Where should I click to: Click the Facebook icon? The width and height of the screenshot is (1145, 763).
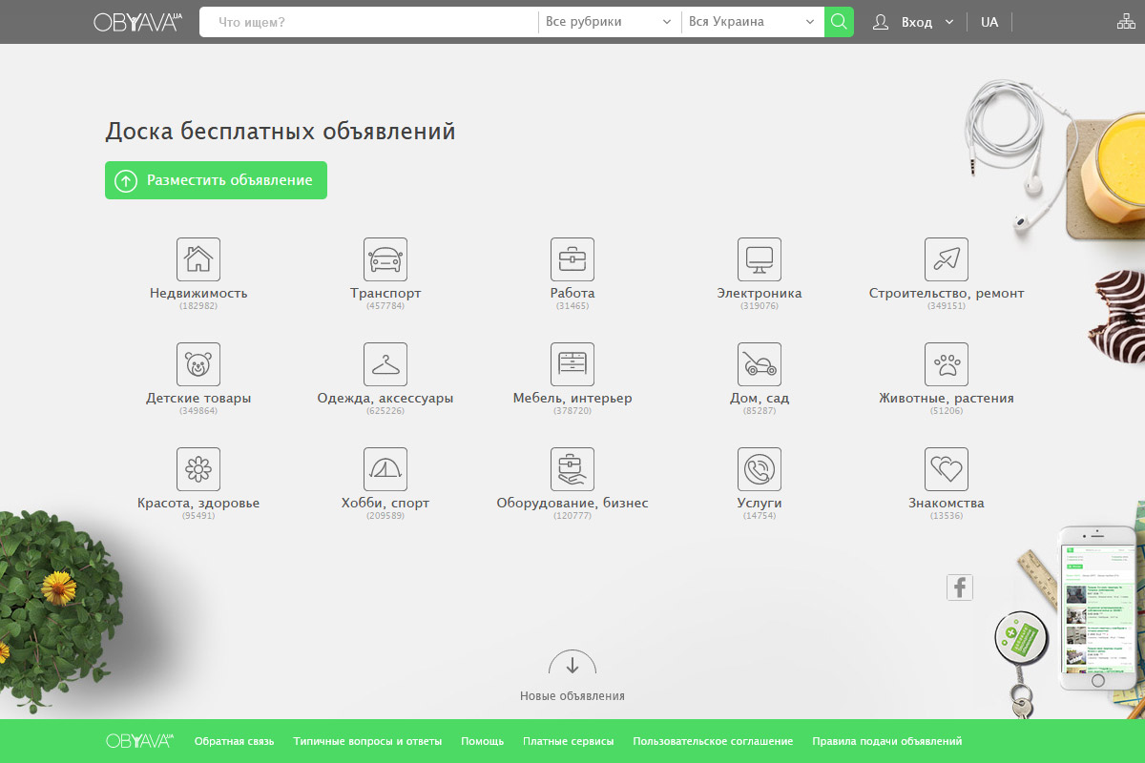coord(959,588)
